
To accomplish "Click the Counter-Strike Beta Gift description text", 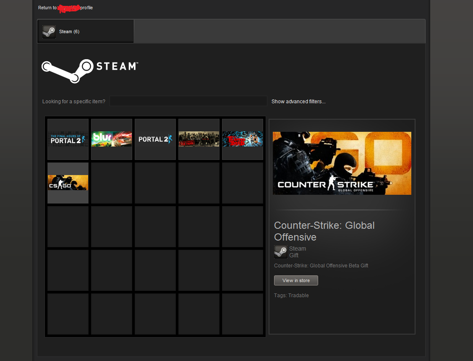I will click(x=321, y=265).
